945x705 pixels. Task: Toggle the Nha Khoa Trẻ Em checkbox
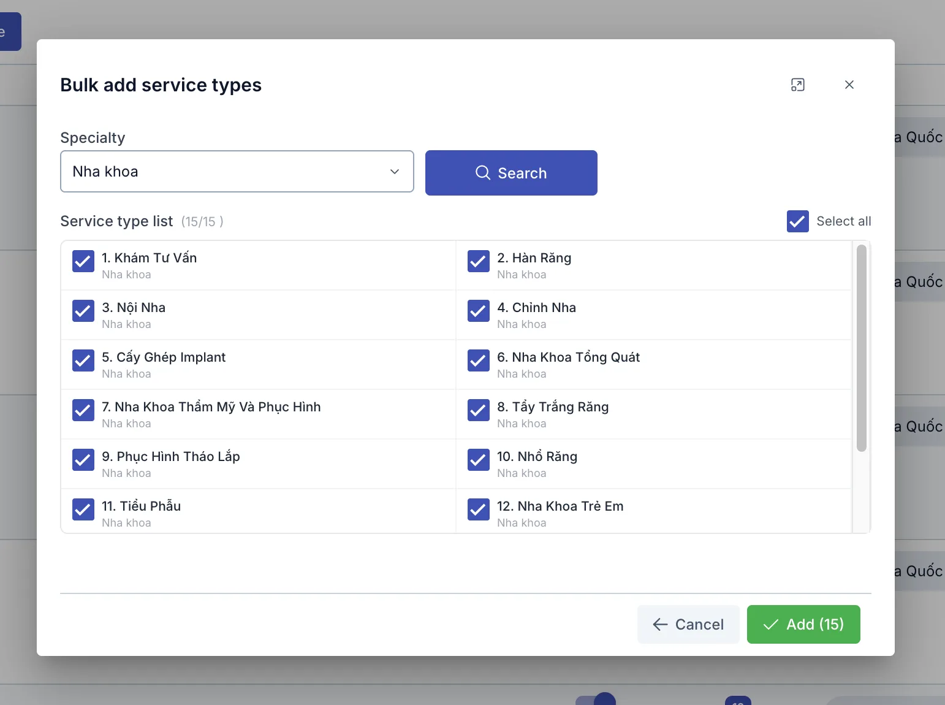479,509
